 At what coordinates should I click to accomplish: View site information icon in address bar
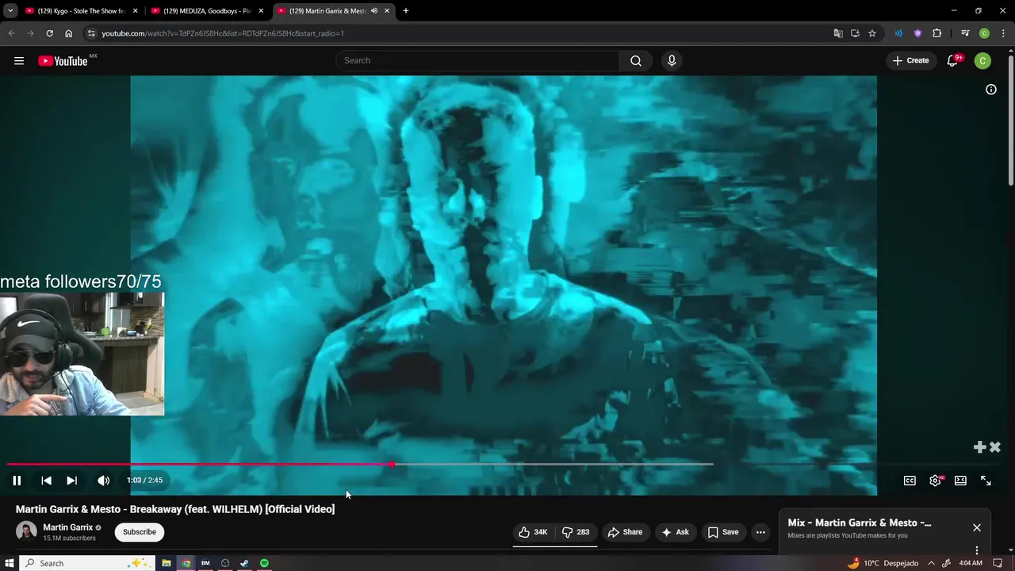point(91,33)
